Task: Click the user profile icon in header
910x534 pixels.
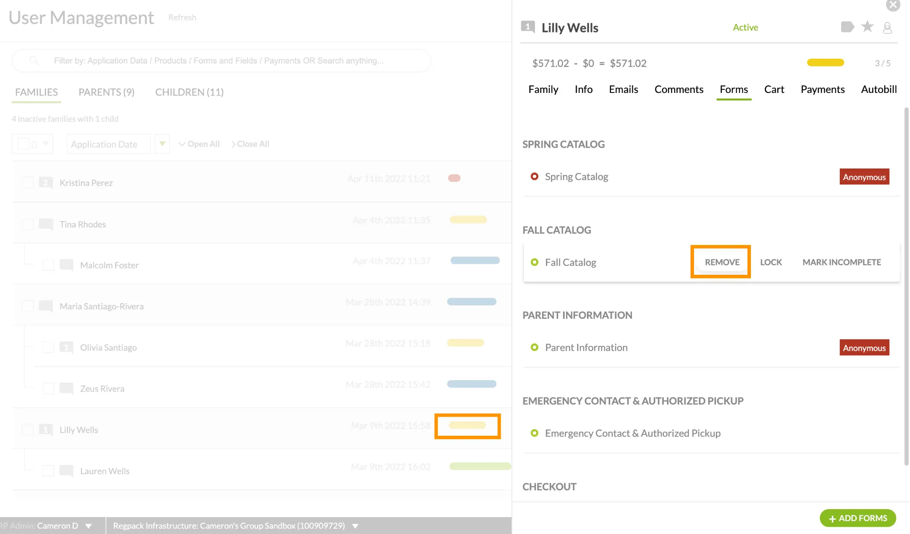Action: pyautogui.click(x=887, y=28)
